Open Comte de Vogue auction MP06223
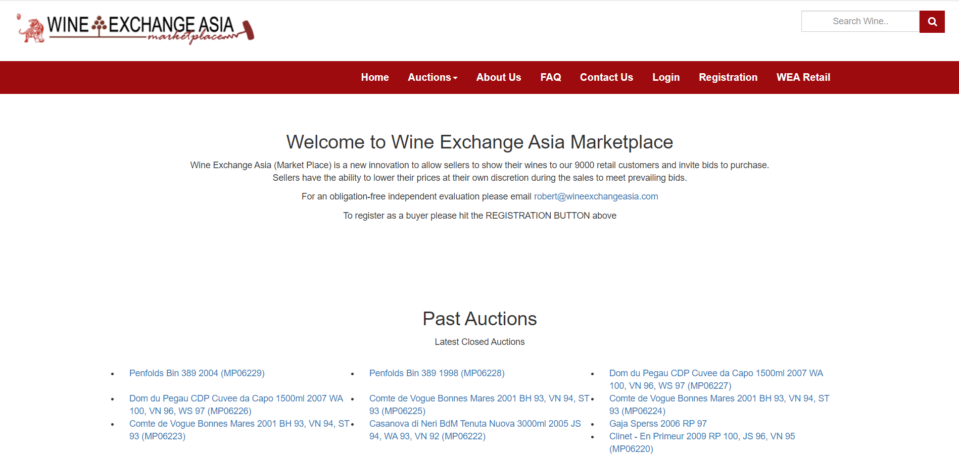This screenshot has height=456, width=959. pyautogui.click(x=239, y=430)
